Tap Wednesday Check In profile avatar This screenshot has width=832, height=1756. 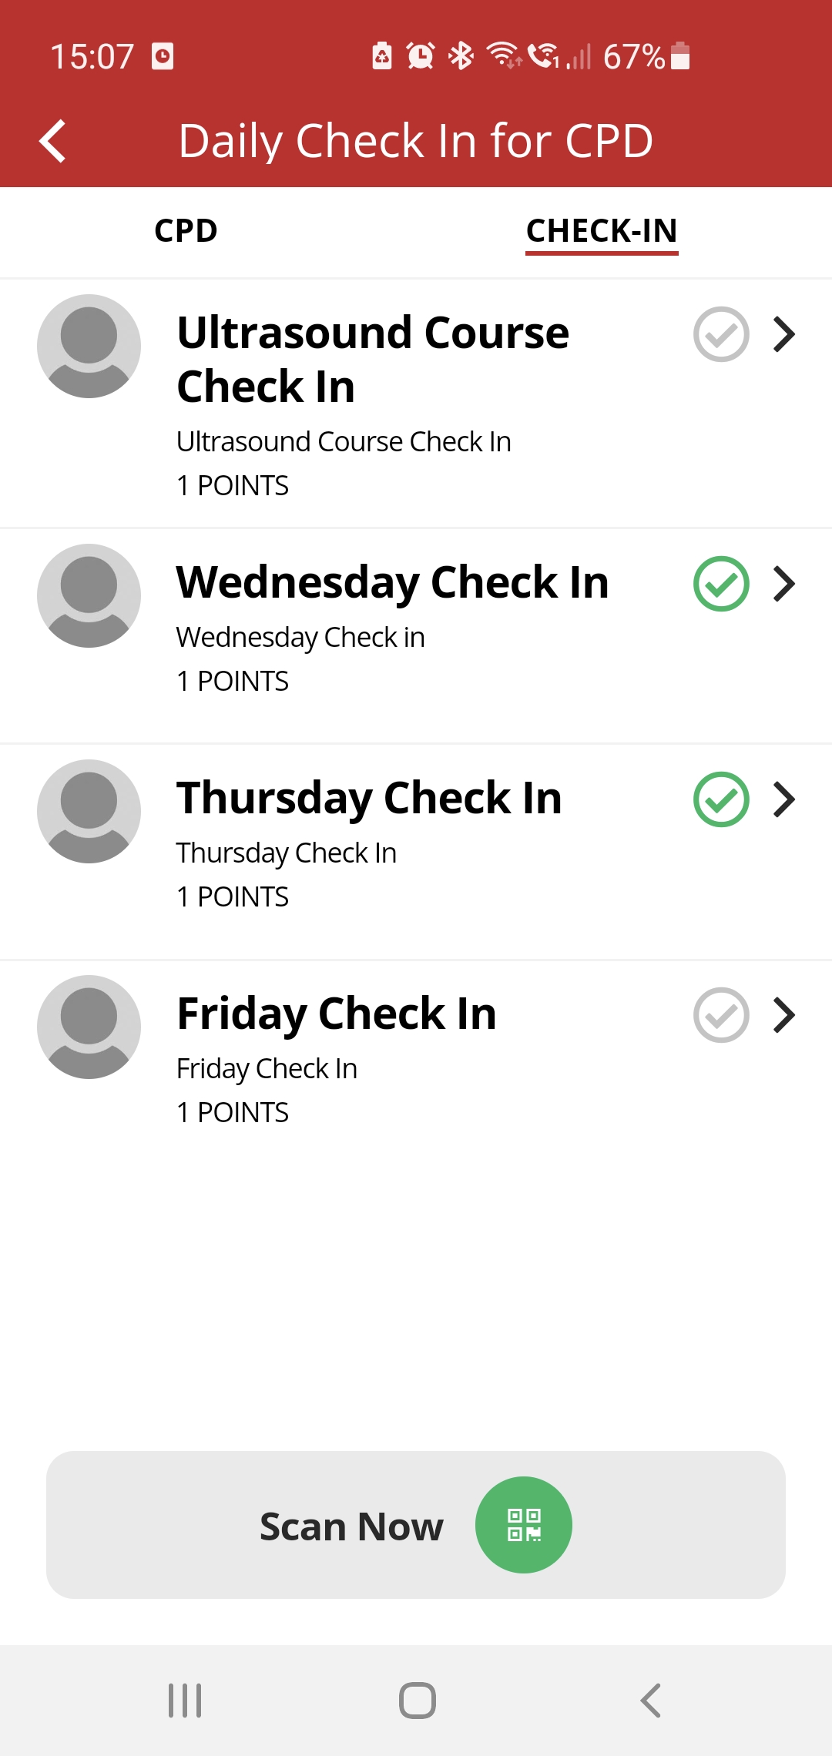(89, 595)
